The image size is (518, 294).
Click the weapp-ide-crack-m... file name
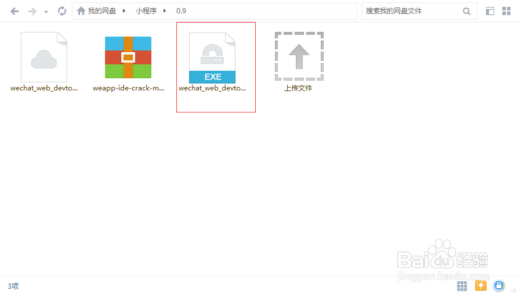(128, 88)
